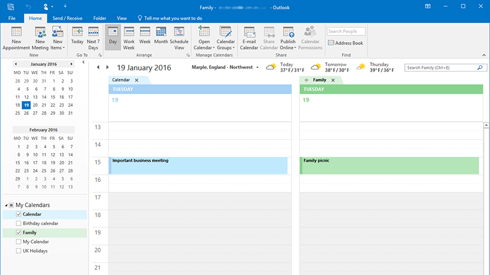Close the Calendar tab
The height and width of the screenshot is (275, 490).
(137, 80)
